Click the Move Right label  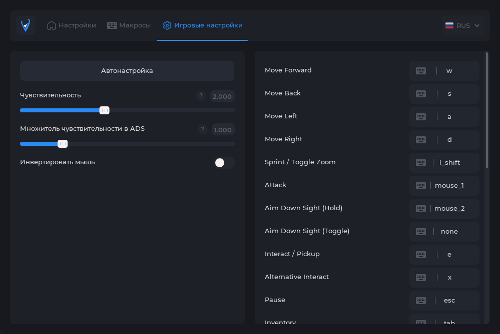[283, 139]
